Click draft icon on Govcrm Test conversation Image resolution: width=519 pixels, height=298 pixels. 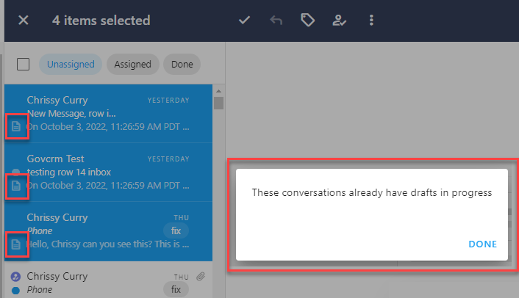17,186
